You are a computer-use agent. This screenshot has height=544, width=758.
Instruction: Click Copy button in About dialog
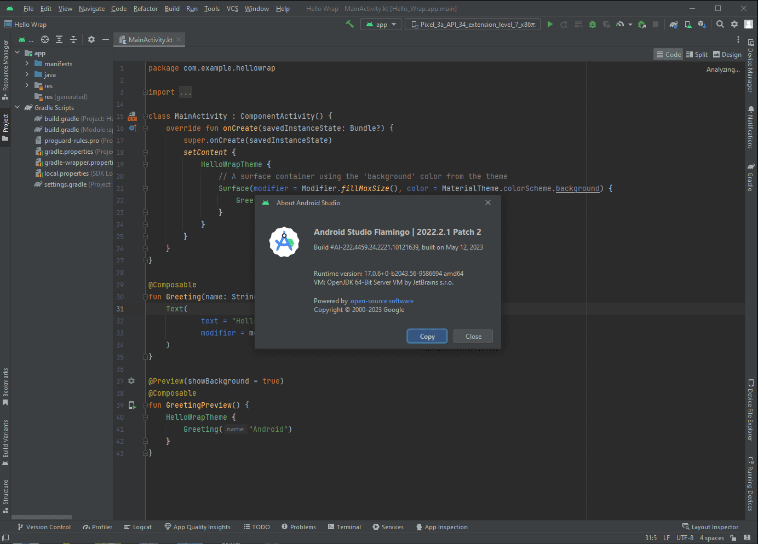click(x=427, y=337)
